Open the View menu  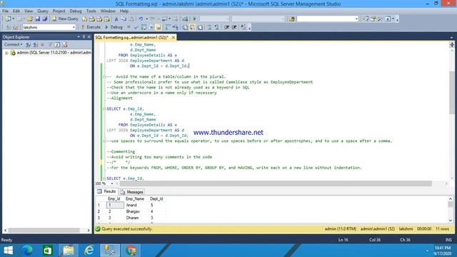pyautogui.click(x=29, y=11)
